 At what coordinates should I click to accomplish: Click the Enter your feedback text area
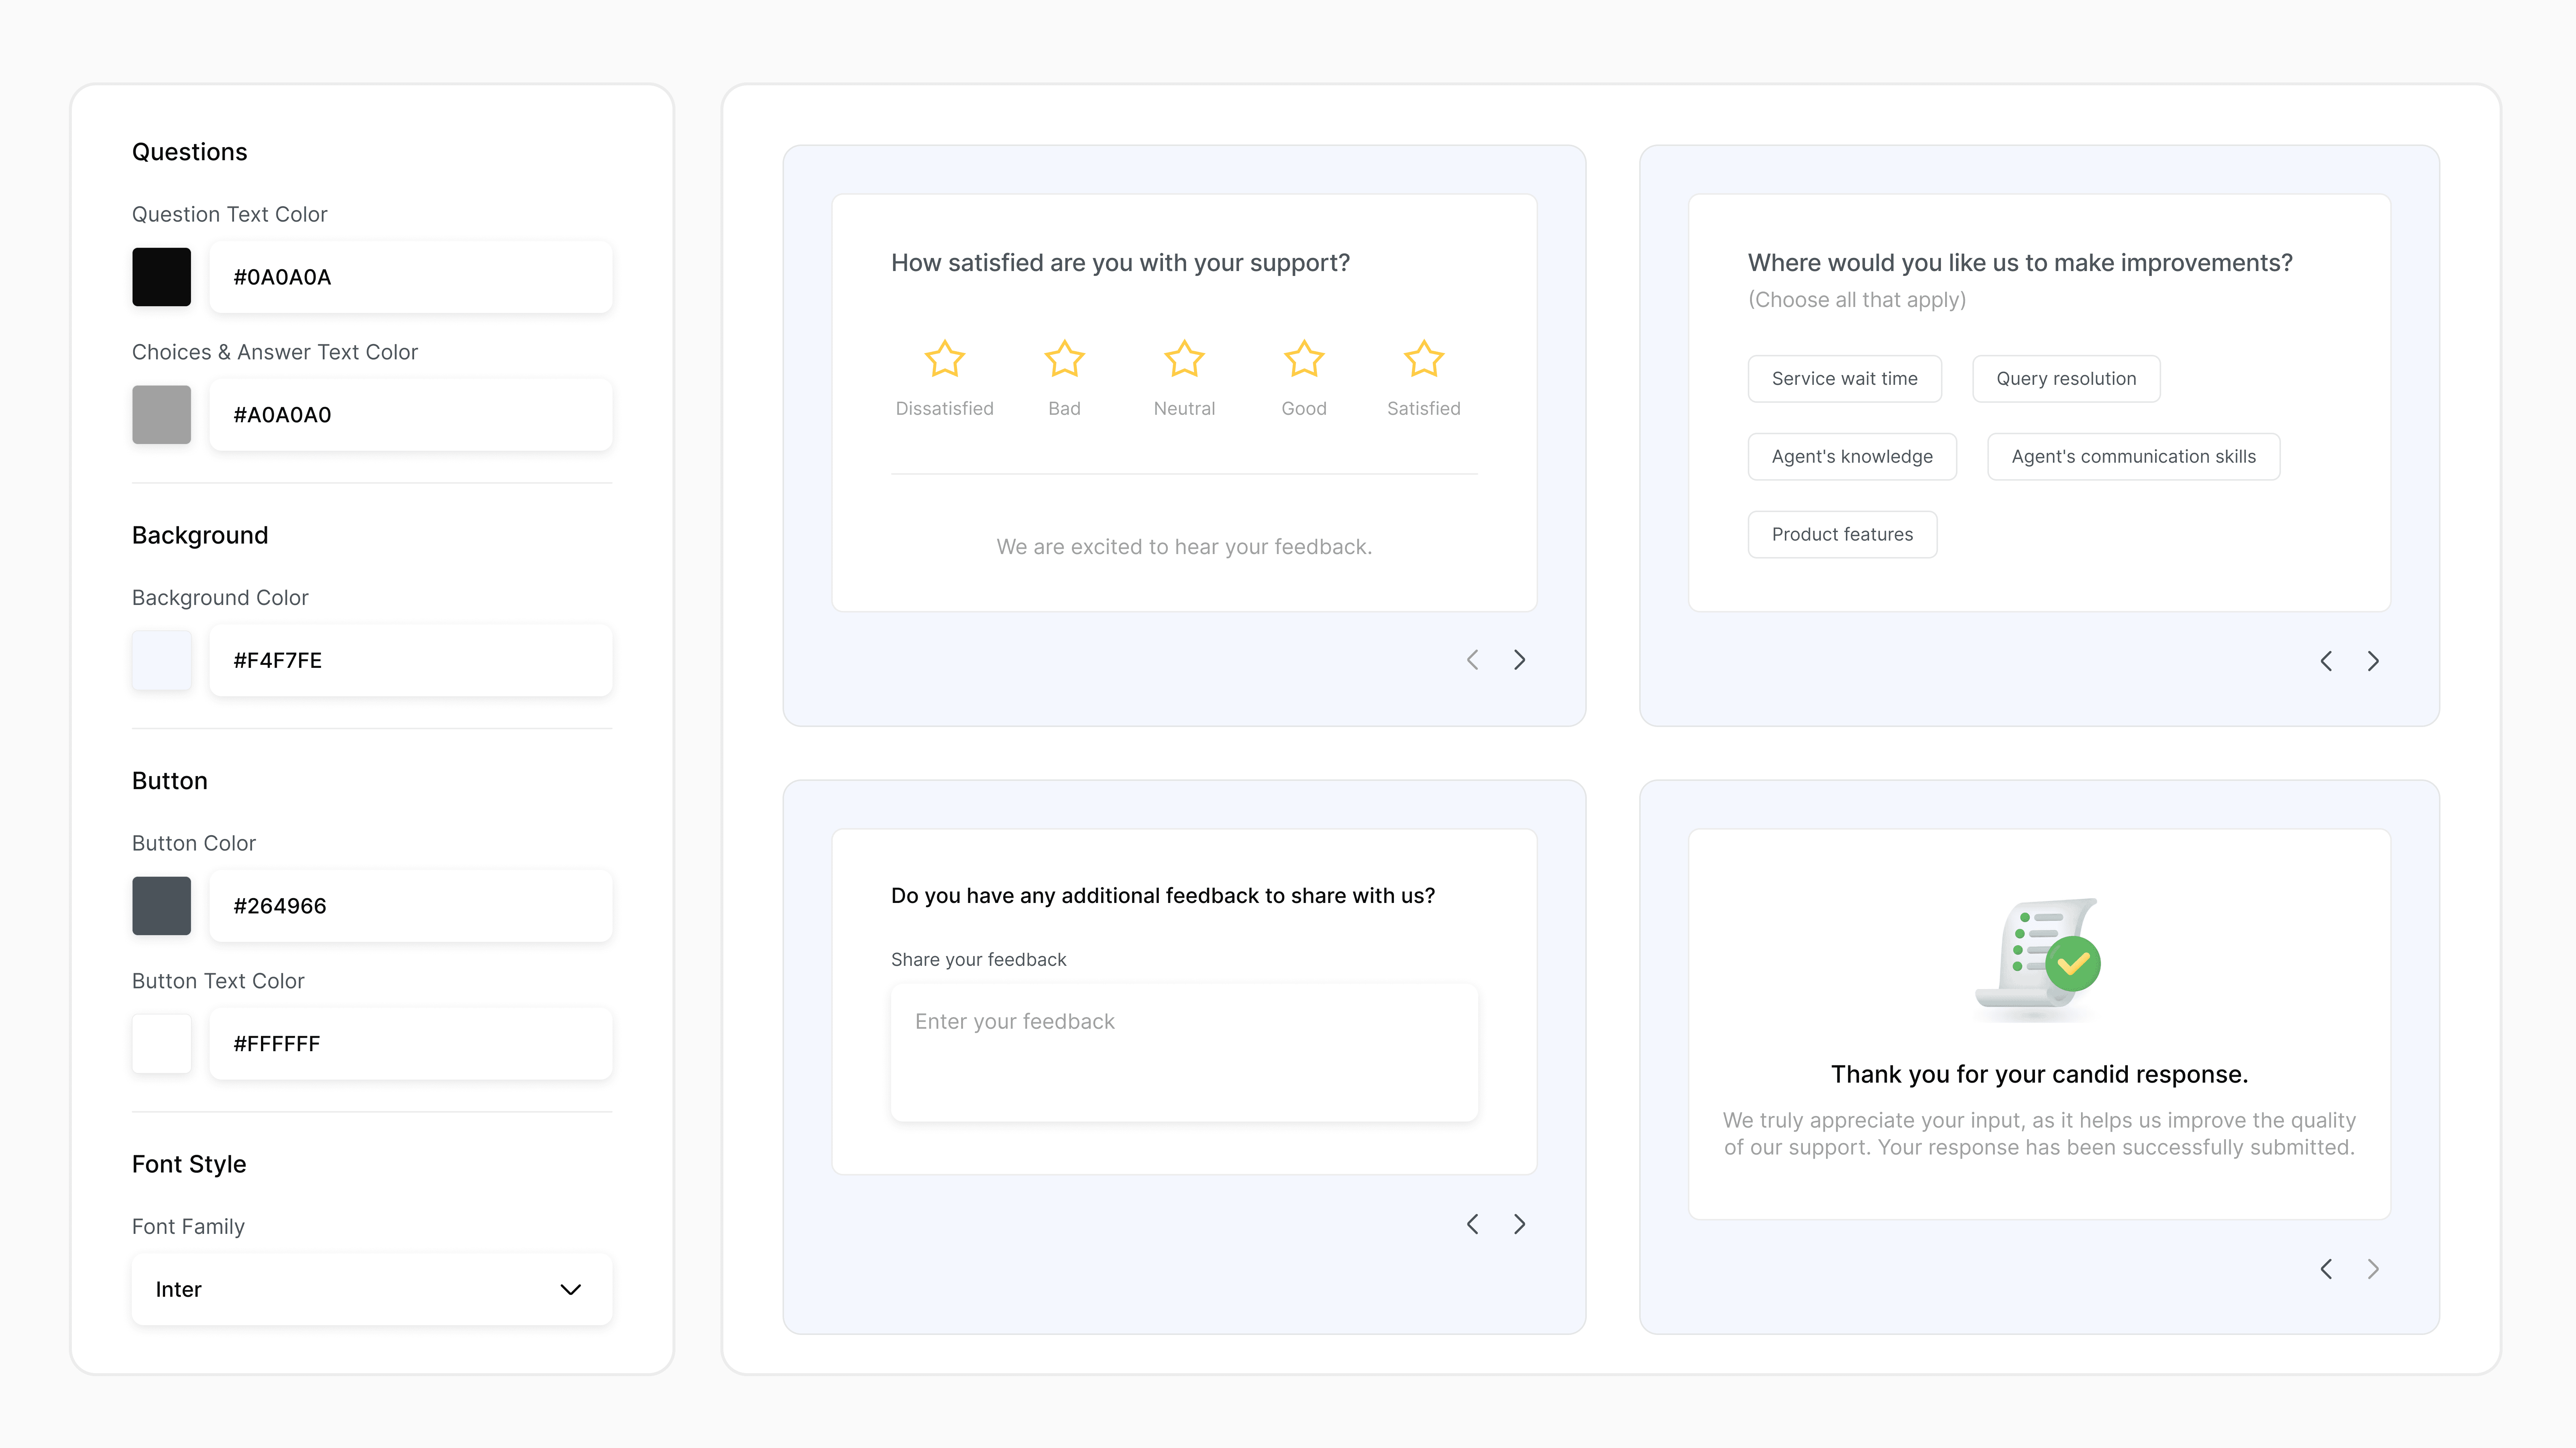tap(1184, 1053)
